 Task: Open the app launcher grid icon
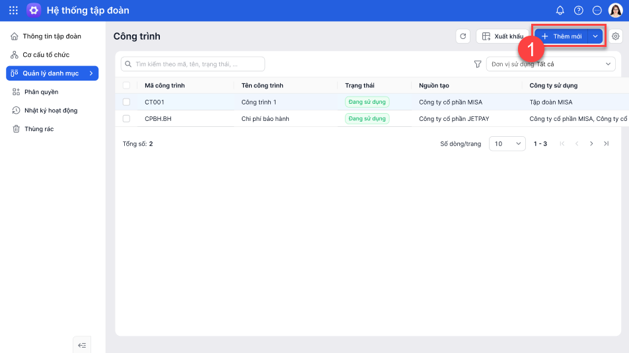pyautogui.click(x=13, y=11)
